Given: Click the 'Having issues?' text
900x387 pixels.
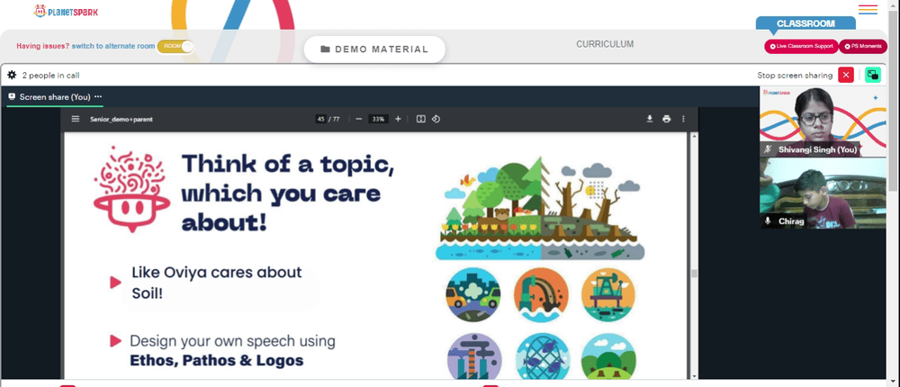Looking at the screenshot, I should [43, 46].
